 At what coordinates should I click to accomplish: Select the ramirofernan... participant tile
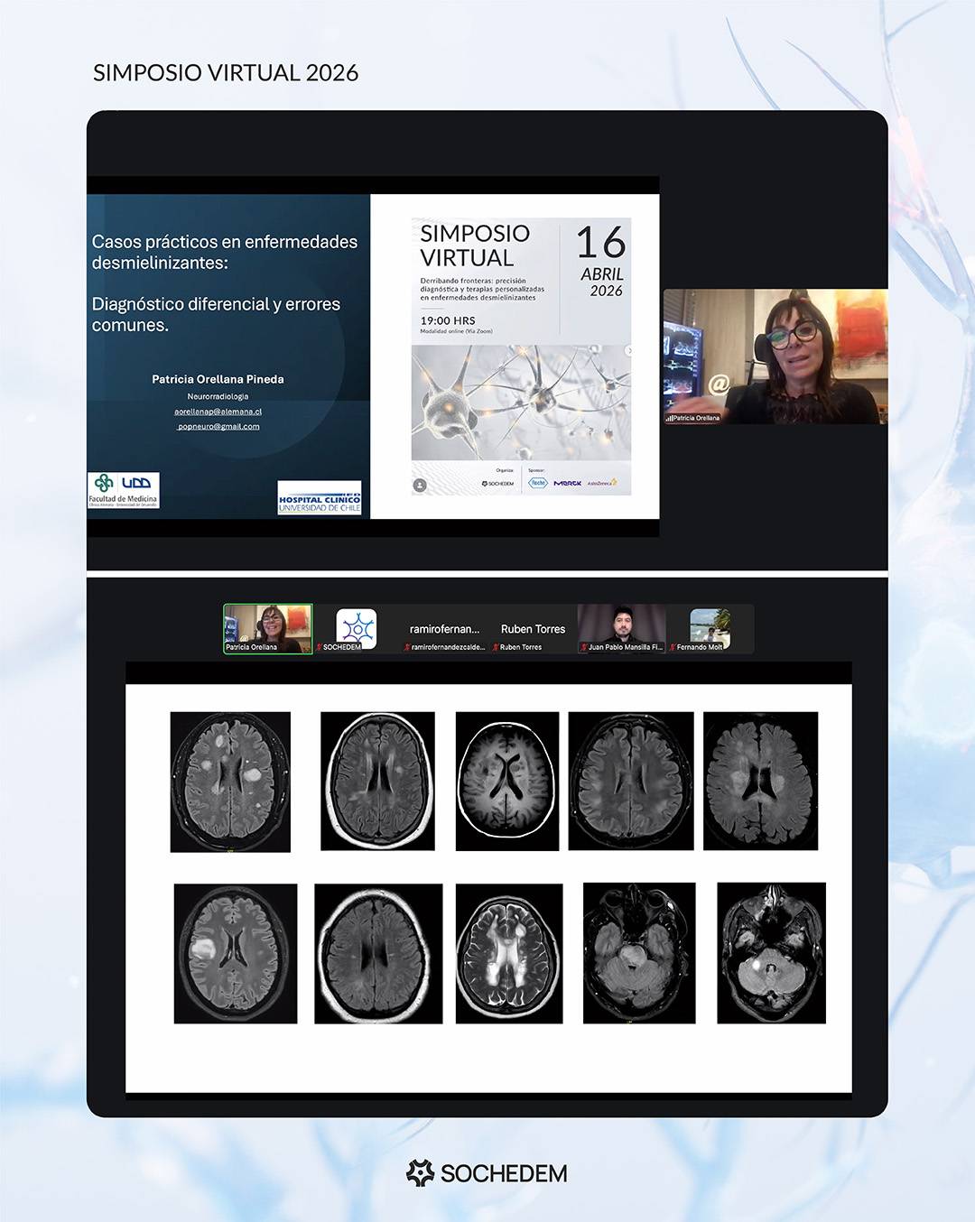[x=444, y=629]
